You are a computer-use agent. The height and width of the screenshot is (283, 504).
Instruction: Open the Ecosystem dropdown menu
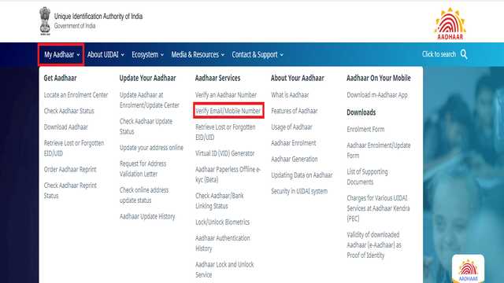147,54
